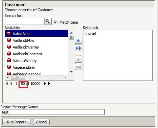Image resolution: width=158 pixels, height=128 pixels.
Task: Remove selected item with single left arrow
Action: 79,59
